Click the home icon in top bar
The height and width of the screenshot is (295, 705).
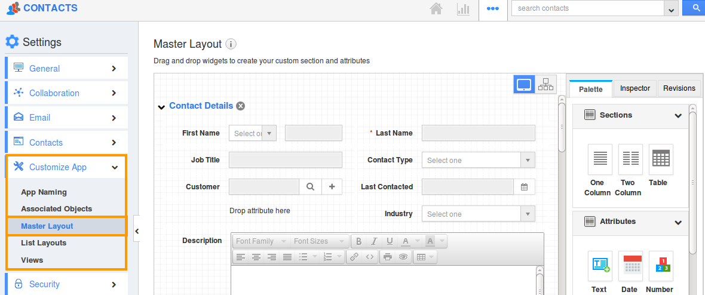coord(436,9)
